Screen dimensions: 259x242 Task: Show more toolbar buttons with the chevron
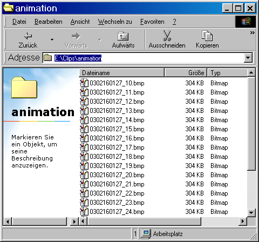[x=252, y=33]
